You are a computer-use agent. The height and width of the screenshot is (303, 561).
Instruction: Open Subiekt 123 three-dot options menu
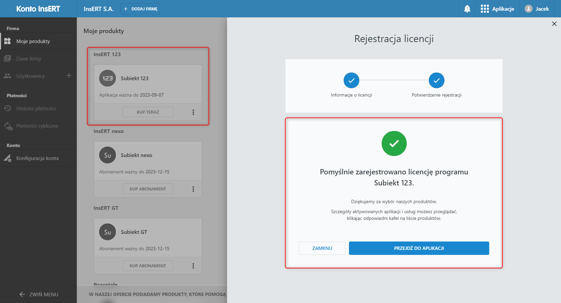pyautogui.click(x=193, y=112)
